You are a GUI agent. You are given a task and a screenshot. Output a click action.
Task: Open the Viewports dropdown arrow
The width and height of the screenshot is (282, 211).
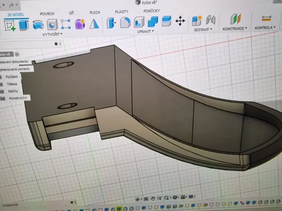click(194, 196)
